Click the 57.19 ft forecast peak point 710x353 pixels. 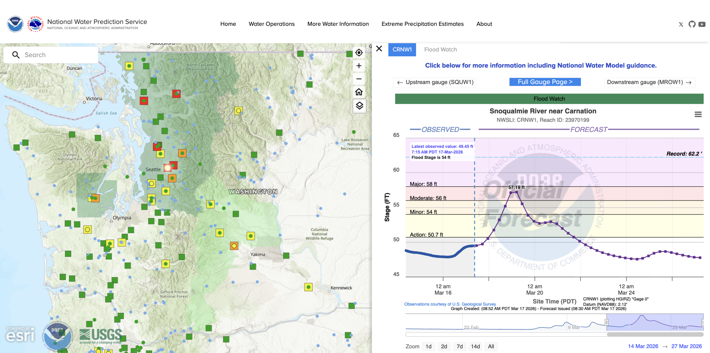(x=516, y=192)
